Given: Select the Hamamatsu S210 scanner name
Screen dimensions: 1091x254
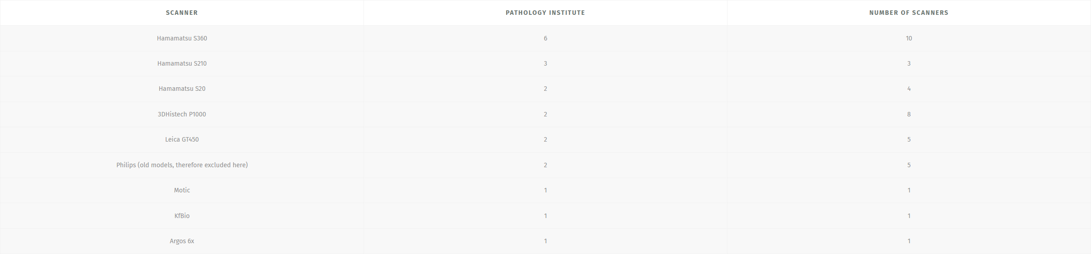Looking at the screenshot, I should click(182, 63).
